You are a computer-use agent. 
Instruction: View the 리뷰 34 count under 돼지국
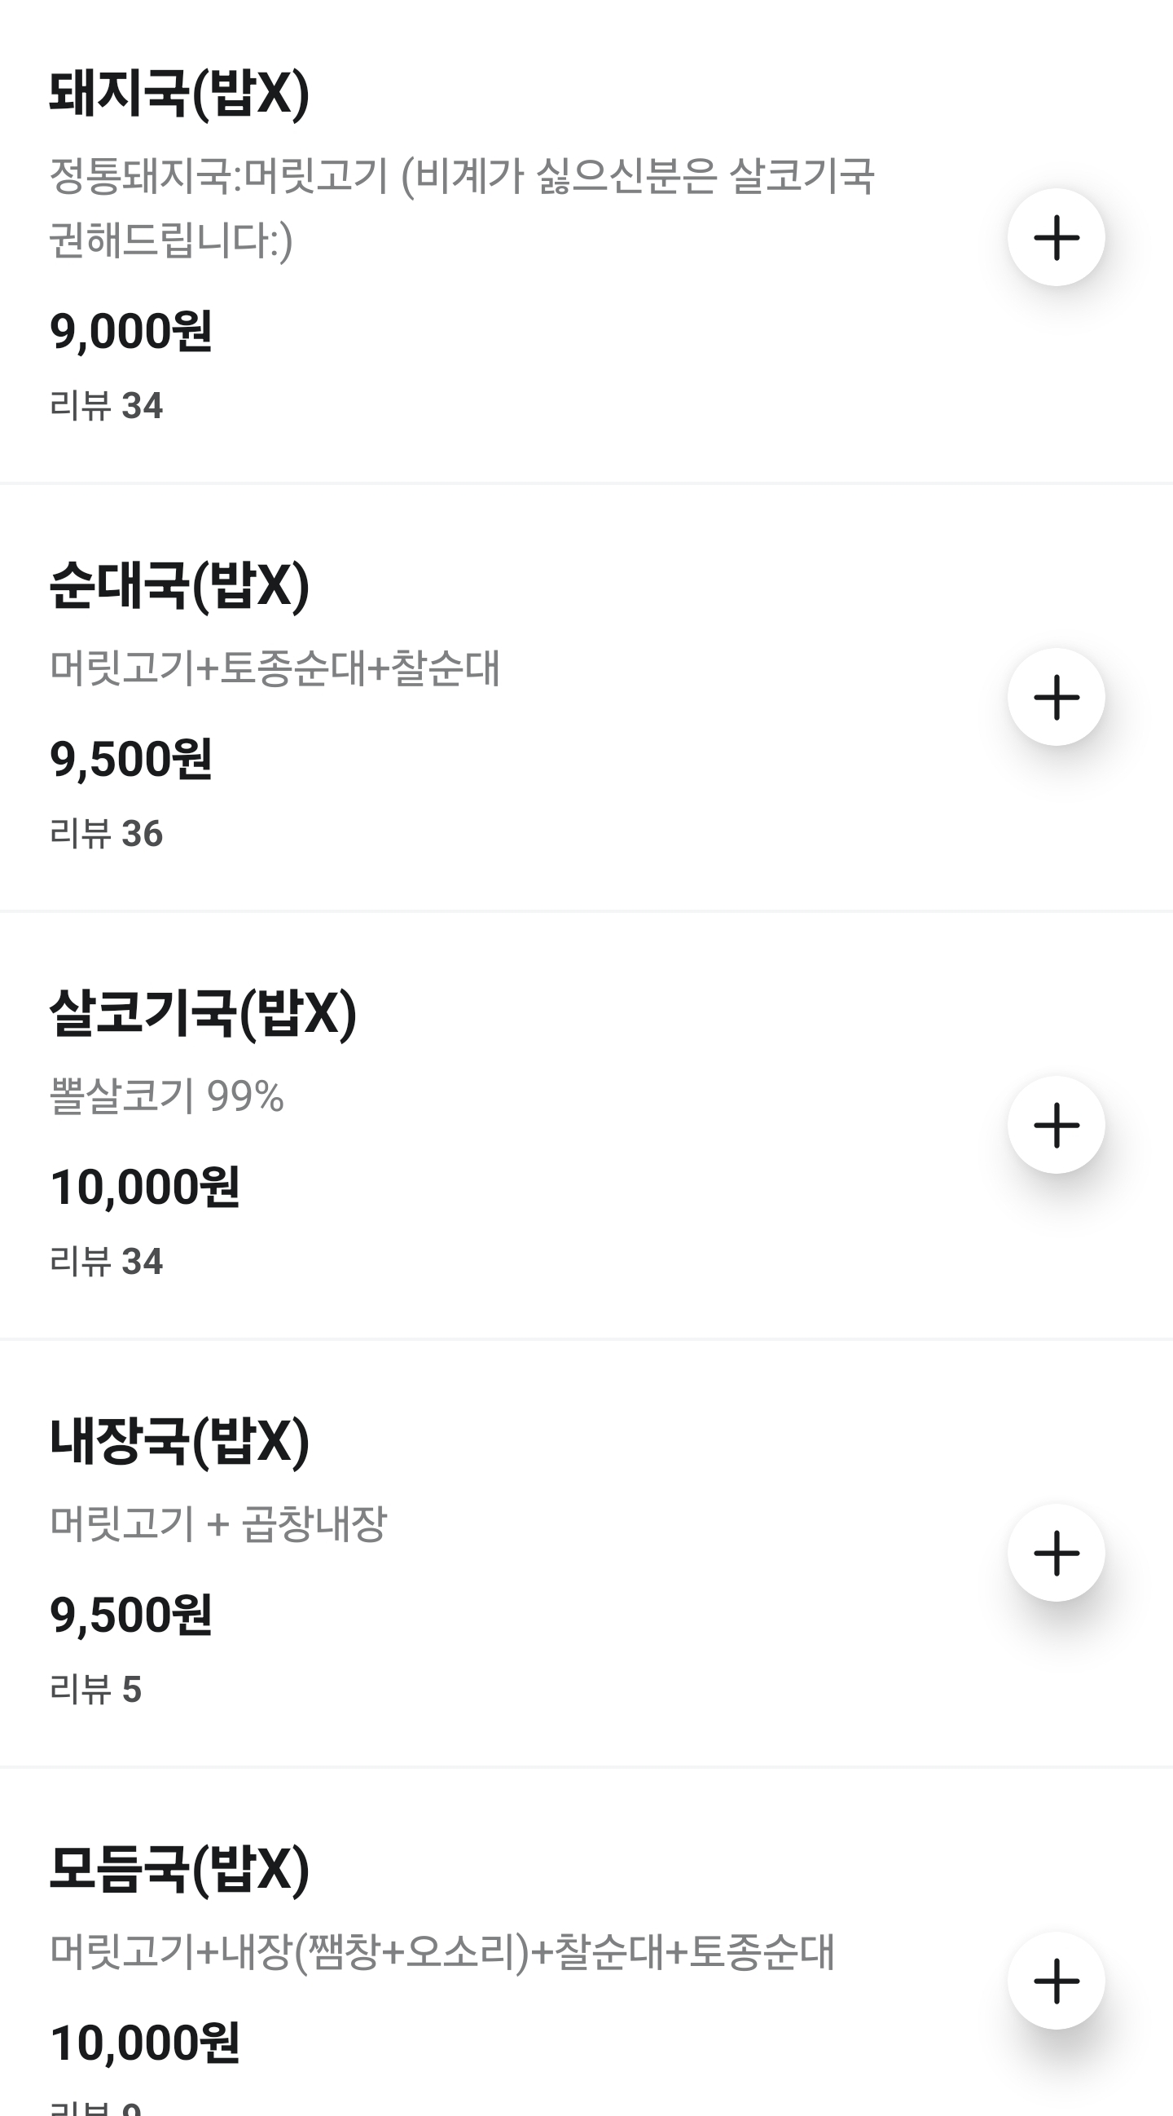click(x=107, y=406)
